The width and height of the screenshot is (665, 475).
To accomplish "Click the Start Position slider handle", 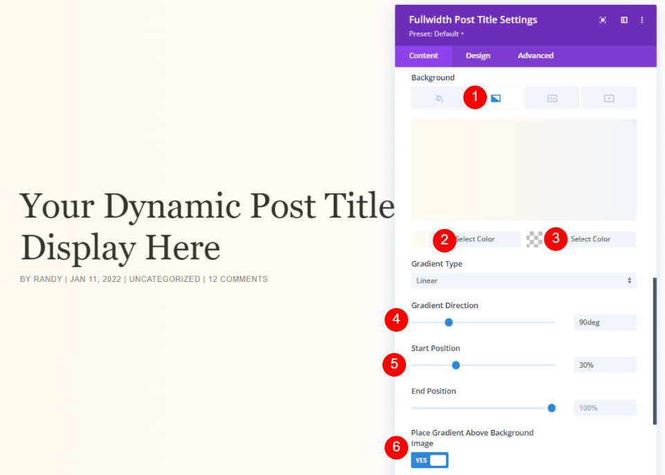I will [x=456, y=365].
